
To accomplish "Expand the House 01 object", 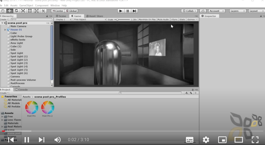I will coord(5,30).
